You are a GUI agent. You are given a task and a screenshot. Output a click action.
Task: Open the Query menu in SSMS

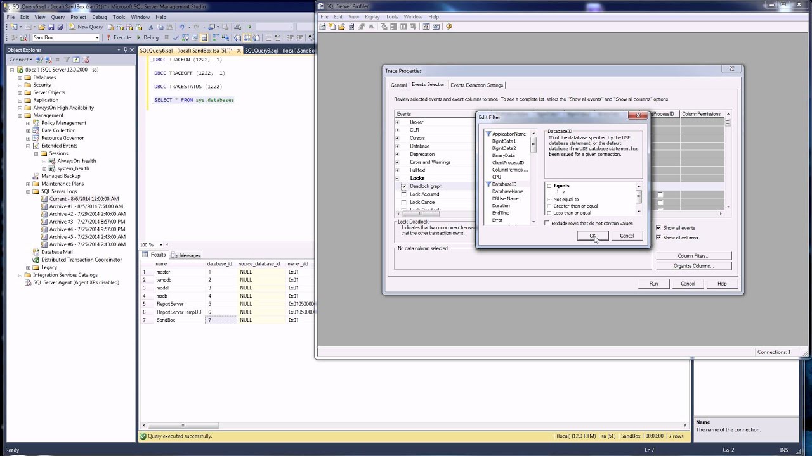click(58, 17)
